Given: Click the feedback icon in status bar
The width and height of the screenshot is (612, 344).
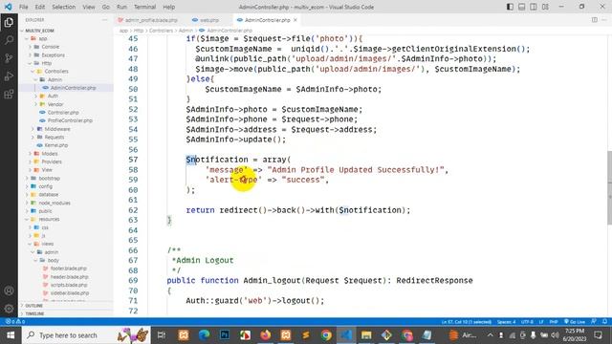Looking at the screenshot, I should (594, 322).
